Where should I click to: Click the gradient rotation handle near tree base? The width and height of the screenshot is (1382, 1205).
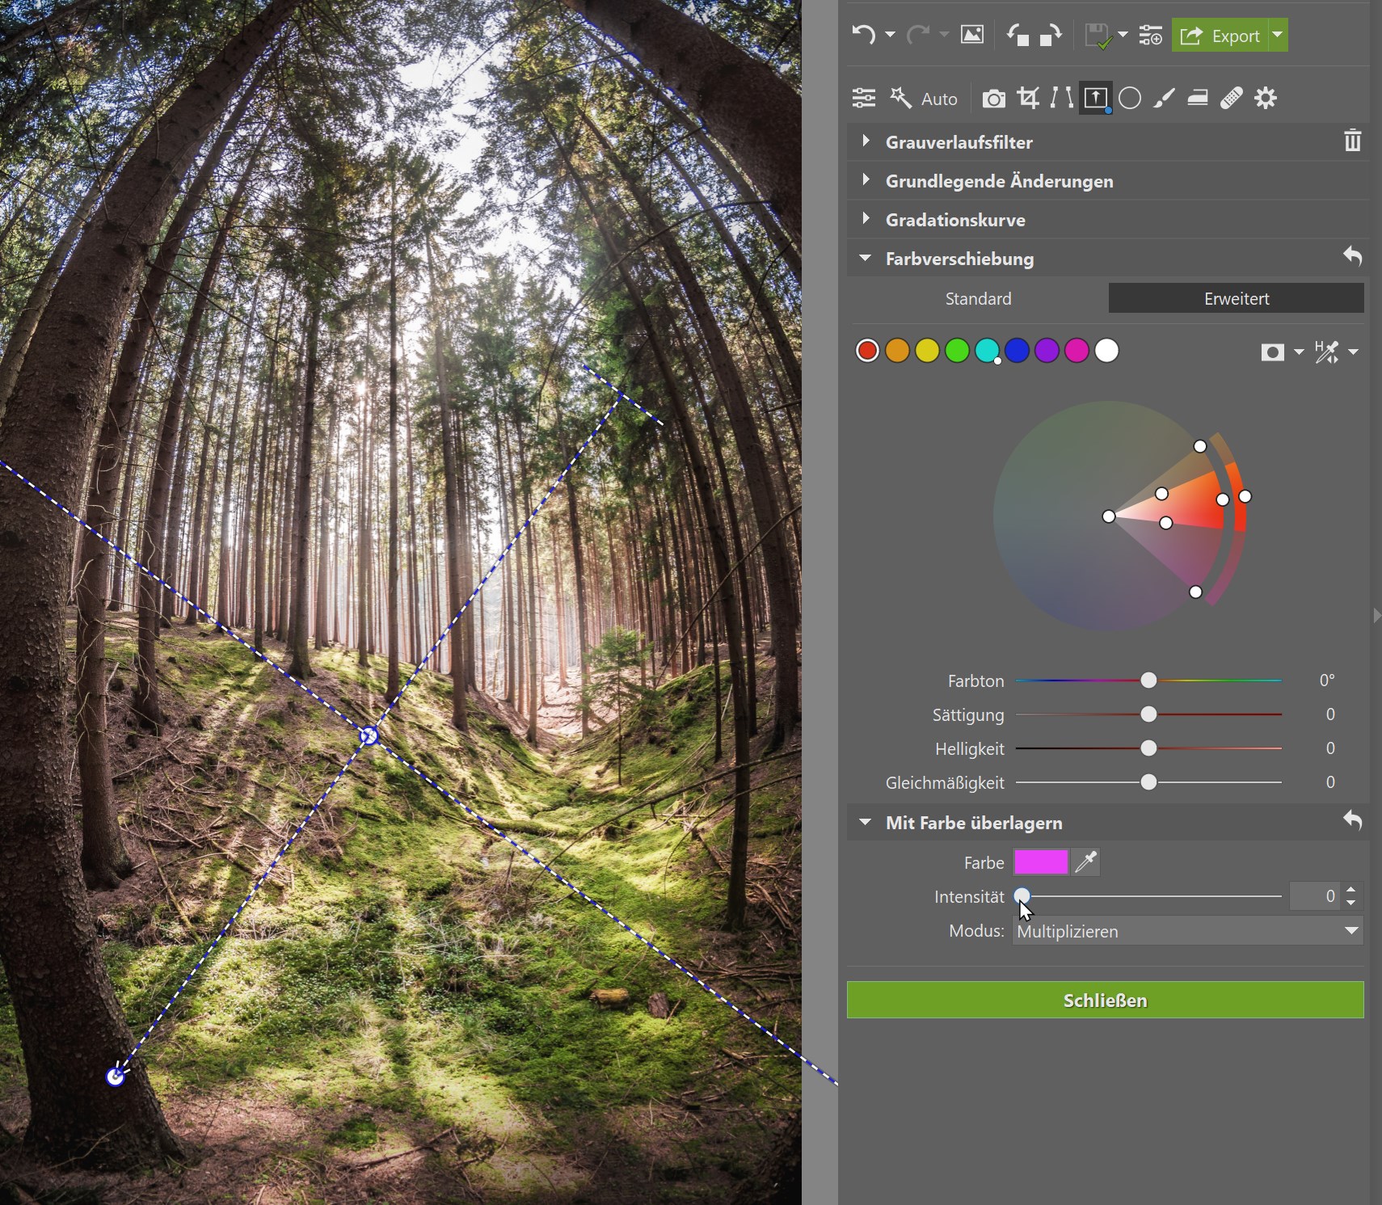click(116, 1076)
